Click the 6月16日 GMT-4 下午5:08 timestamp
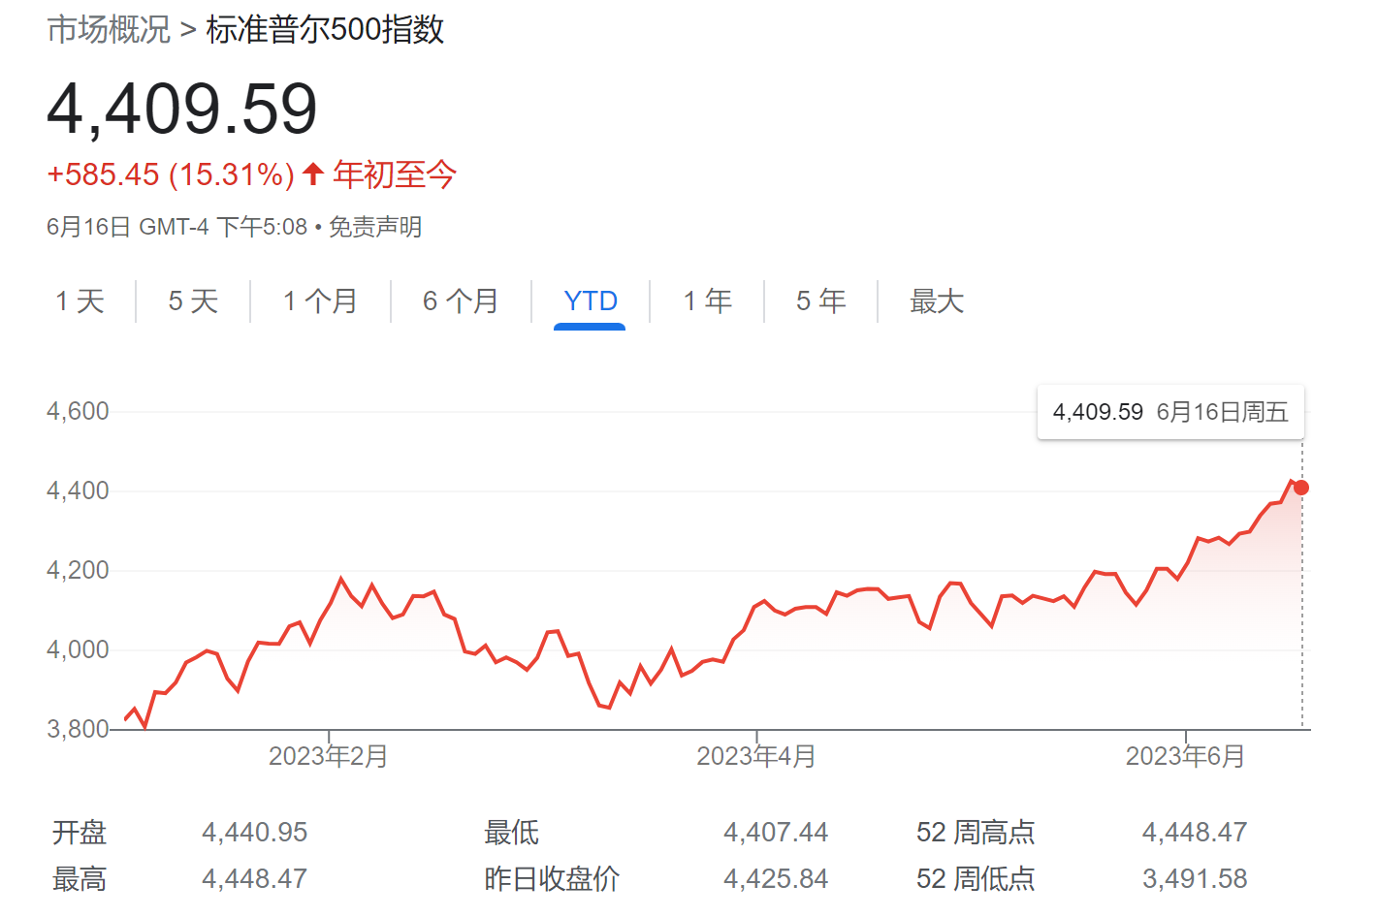 point(176,227)
